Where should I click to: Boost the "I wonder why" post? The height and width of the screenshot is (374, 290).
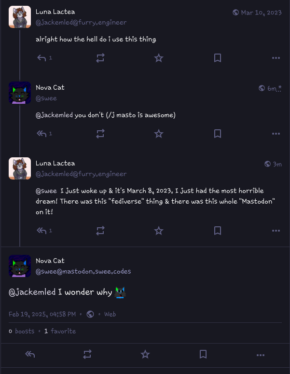[x=87, y=355]
